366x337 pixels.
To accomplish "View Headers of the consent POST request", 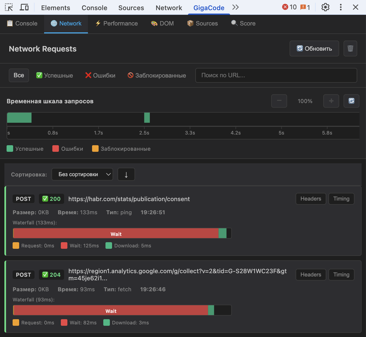I will click(311, 199).
